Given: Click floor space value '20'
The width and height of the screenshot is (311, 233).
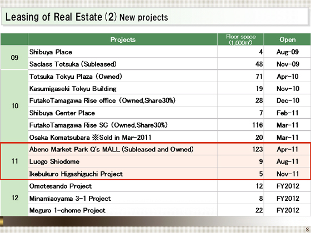Looking at the screenshot, I should pos(259,138).
